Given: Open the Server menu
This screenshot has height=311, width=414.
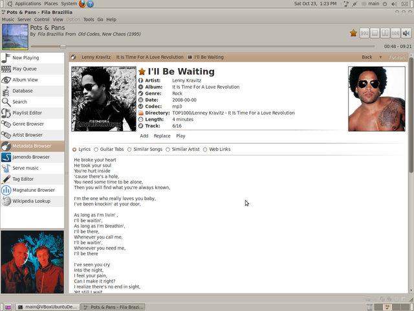Looking at the screenshot, I should 24,19.
